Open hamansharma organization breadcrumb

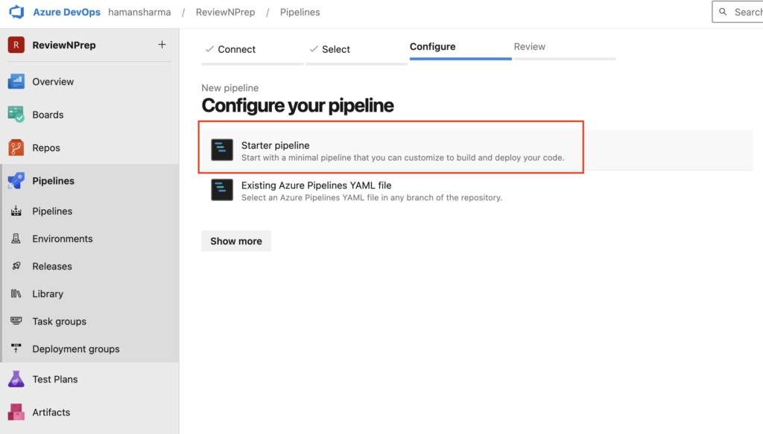tap(139, 12)
